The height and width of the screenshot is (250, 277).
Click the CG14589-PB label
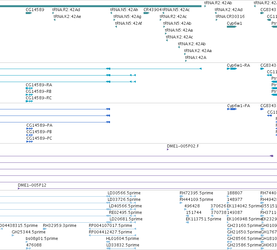pyautogui.click(x=39, y=132)
